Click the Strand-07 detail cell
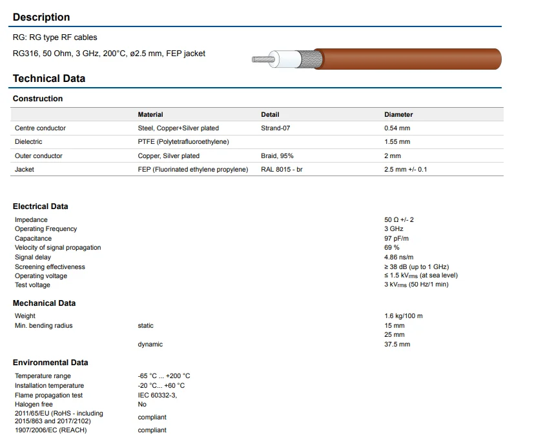This screenshot has width=534, height=442. click(276, 128)
